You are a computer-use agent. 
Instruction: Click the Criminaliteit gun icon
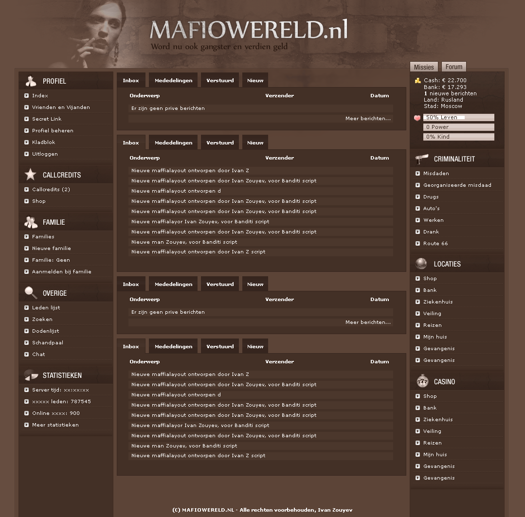421,159
